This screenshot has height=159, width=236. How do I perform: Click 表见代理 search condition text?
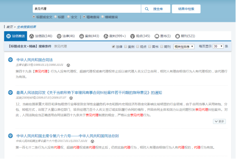click(61, 46)
